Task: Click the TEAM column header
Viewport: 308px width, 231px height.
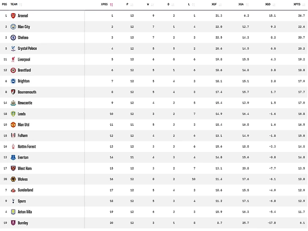Action: (14, 4)
